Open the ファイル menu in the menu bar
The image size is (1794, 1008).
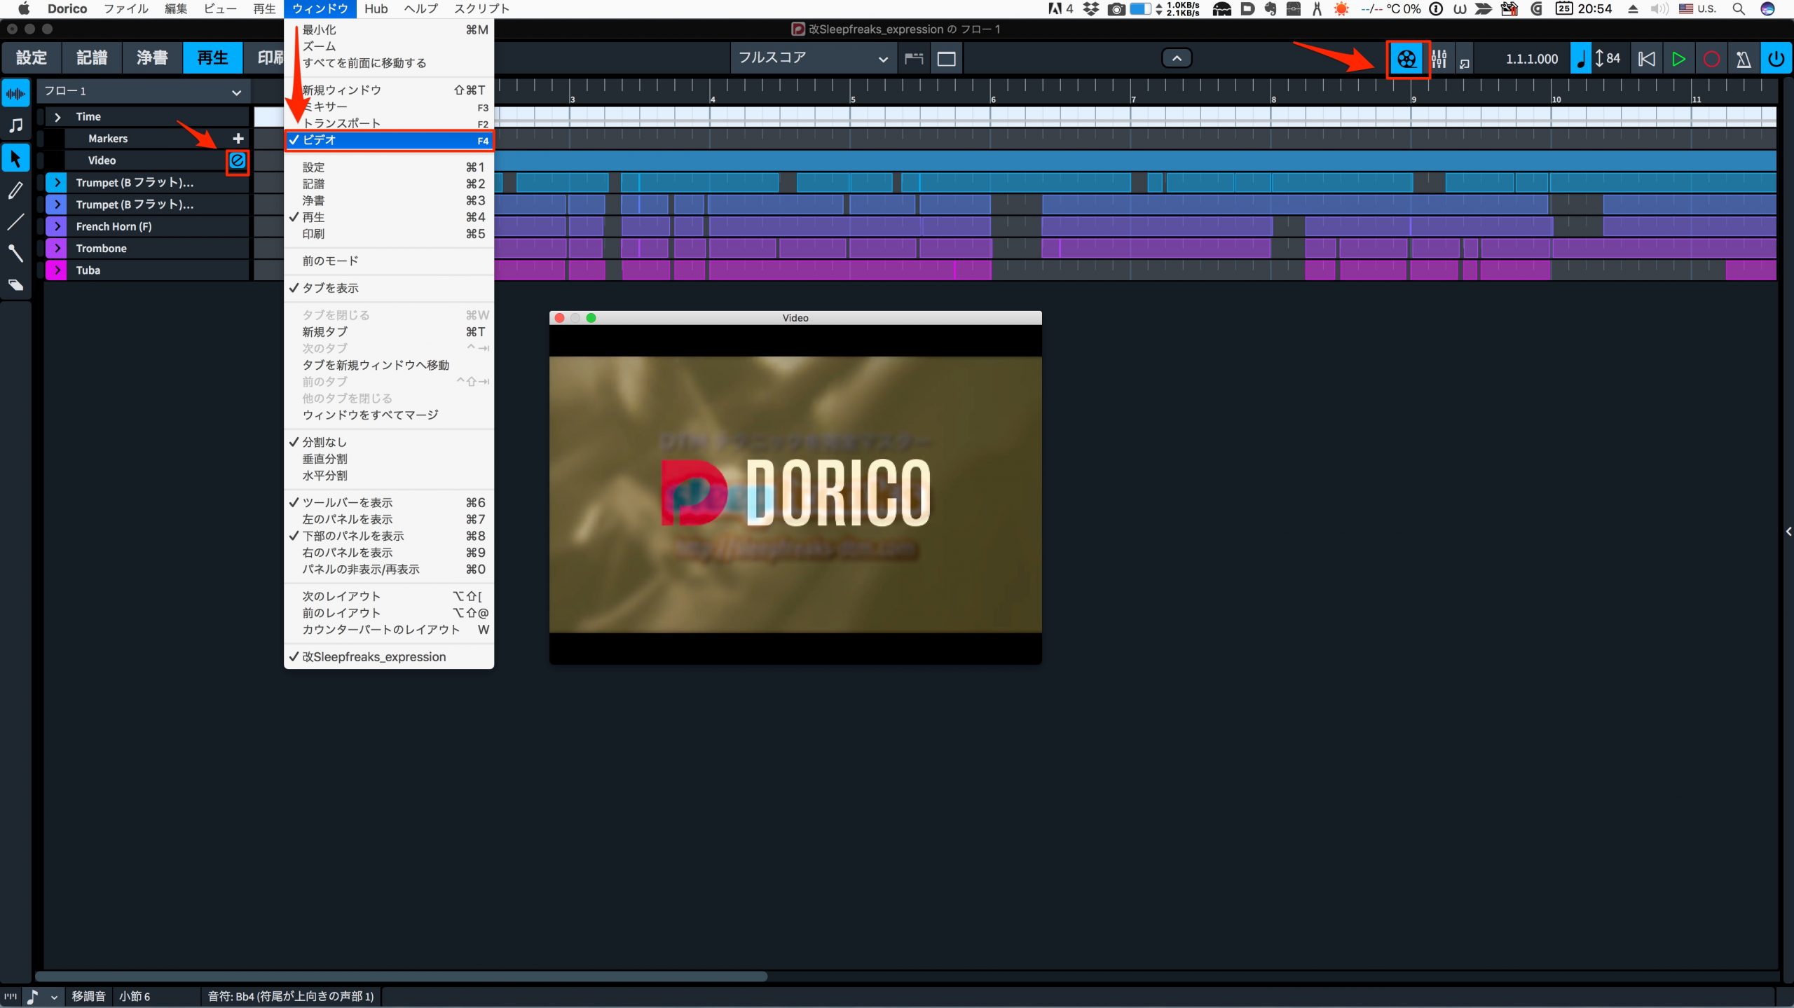[x=126, y=9]
